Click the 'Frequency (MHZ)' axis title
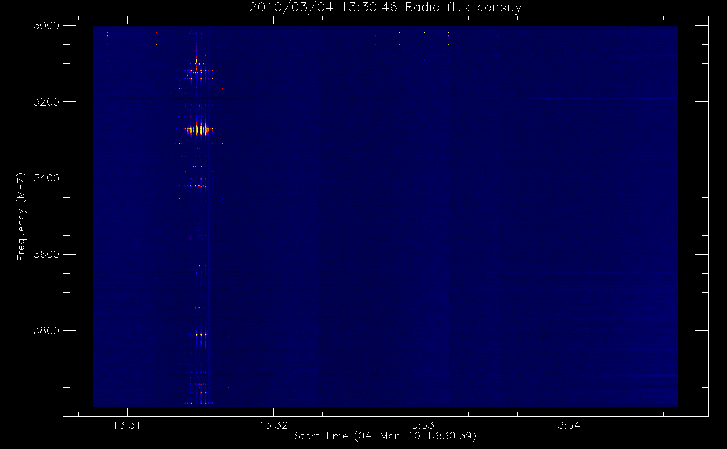 tap(21, 216)
